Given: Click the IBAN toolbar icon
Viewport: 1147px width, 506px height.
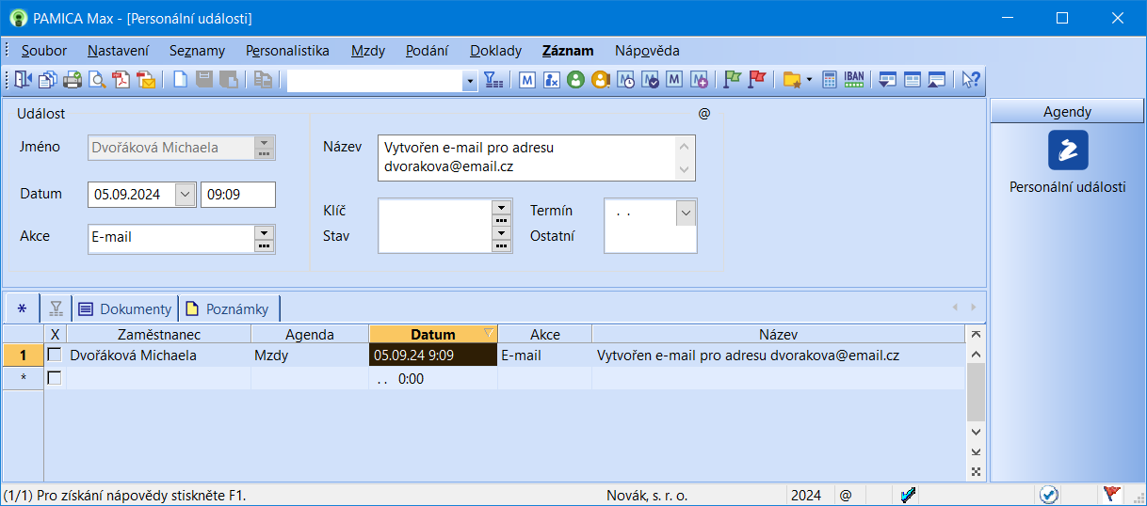Looking at the screenshot, I should point(854,80).
